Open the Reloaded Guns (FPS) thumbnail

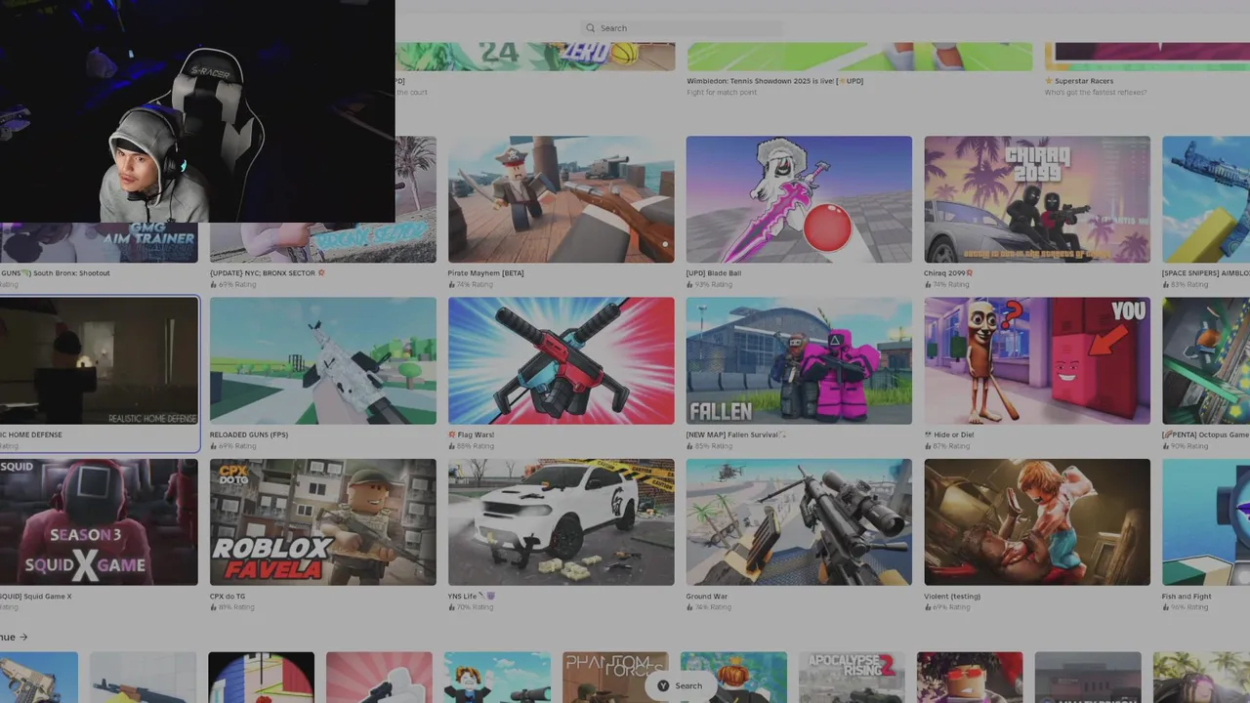322,360
